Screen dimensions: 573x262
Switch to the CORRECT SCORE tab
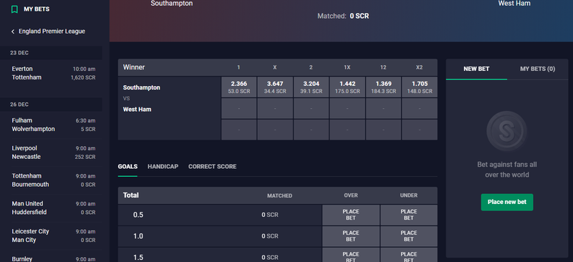click(x=212, y=167)
